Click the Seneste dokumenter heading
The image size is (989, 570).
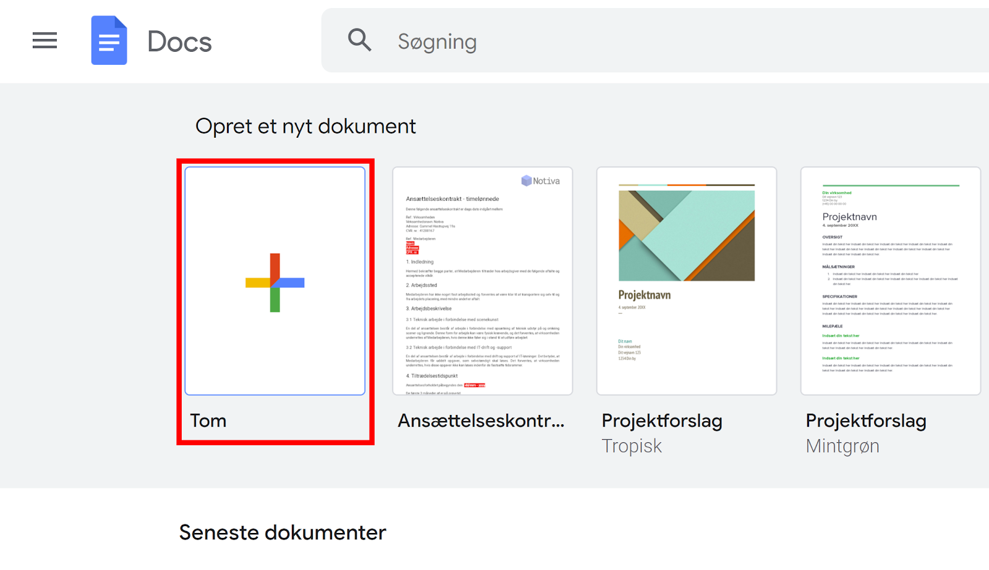[282, 532]
